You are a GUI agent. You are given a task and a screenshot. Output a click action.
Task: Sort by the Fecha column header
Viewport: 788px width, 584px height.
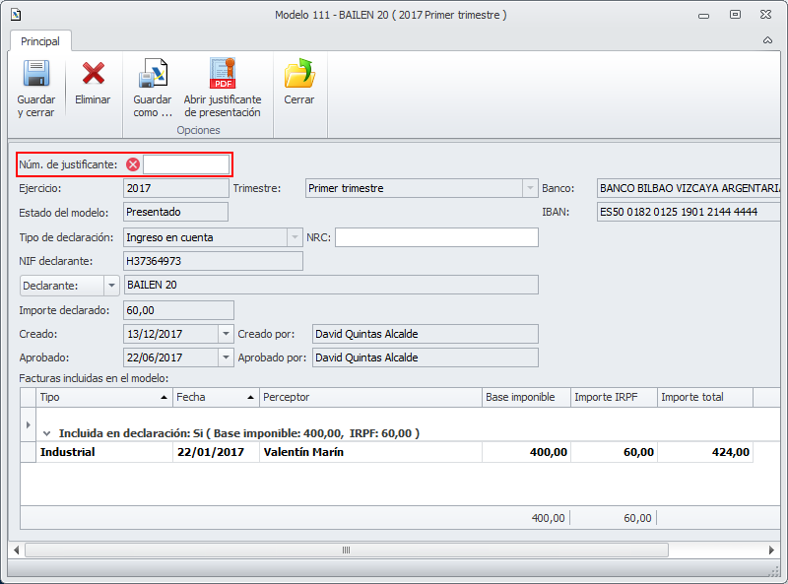click(x=211, y=397)
